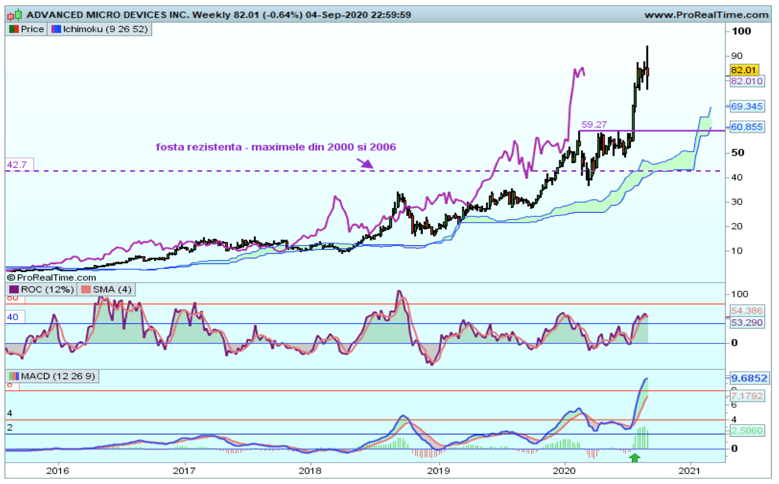Select the 9.6852 MACD value label
The height and width of the screenshot is (484, 779).
(749, 378)
